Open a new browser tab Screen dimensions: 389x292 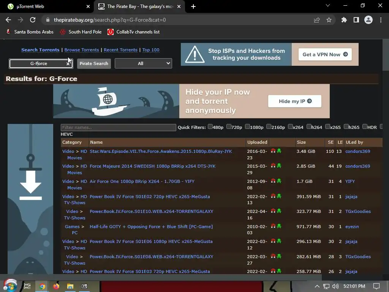point(193,7)
